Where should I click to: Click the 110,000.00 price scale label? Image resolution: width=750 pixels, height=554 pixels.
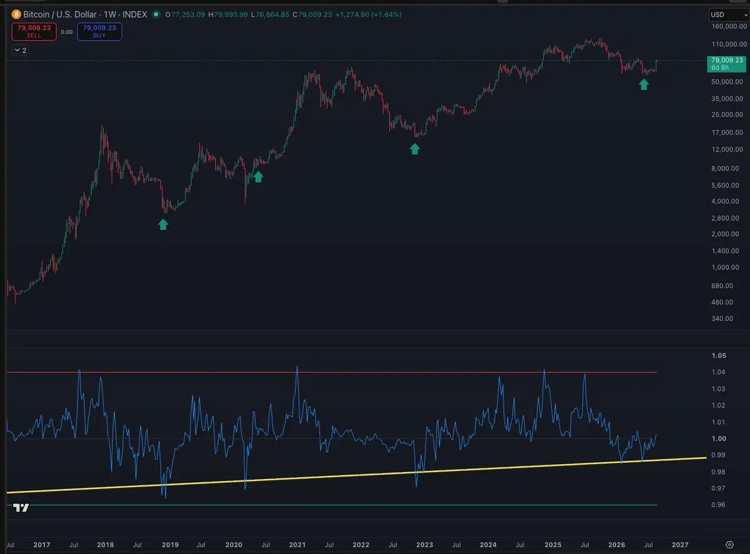(728, 44)
